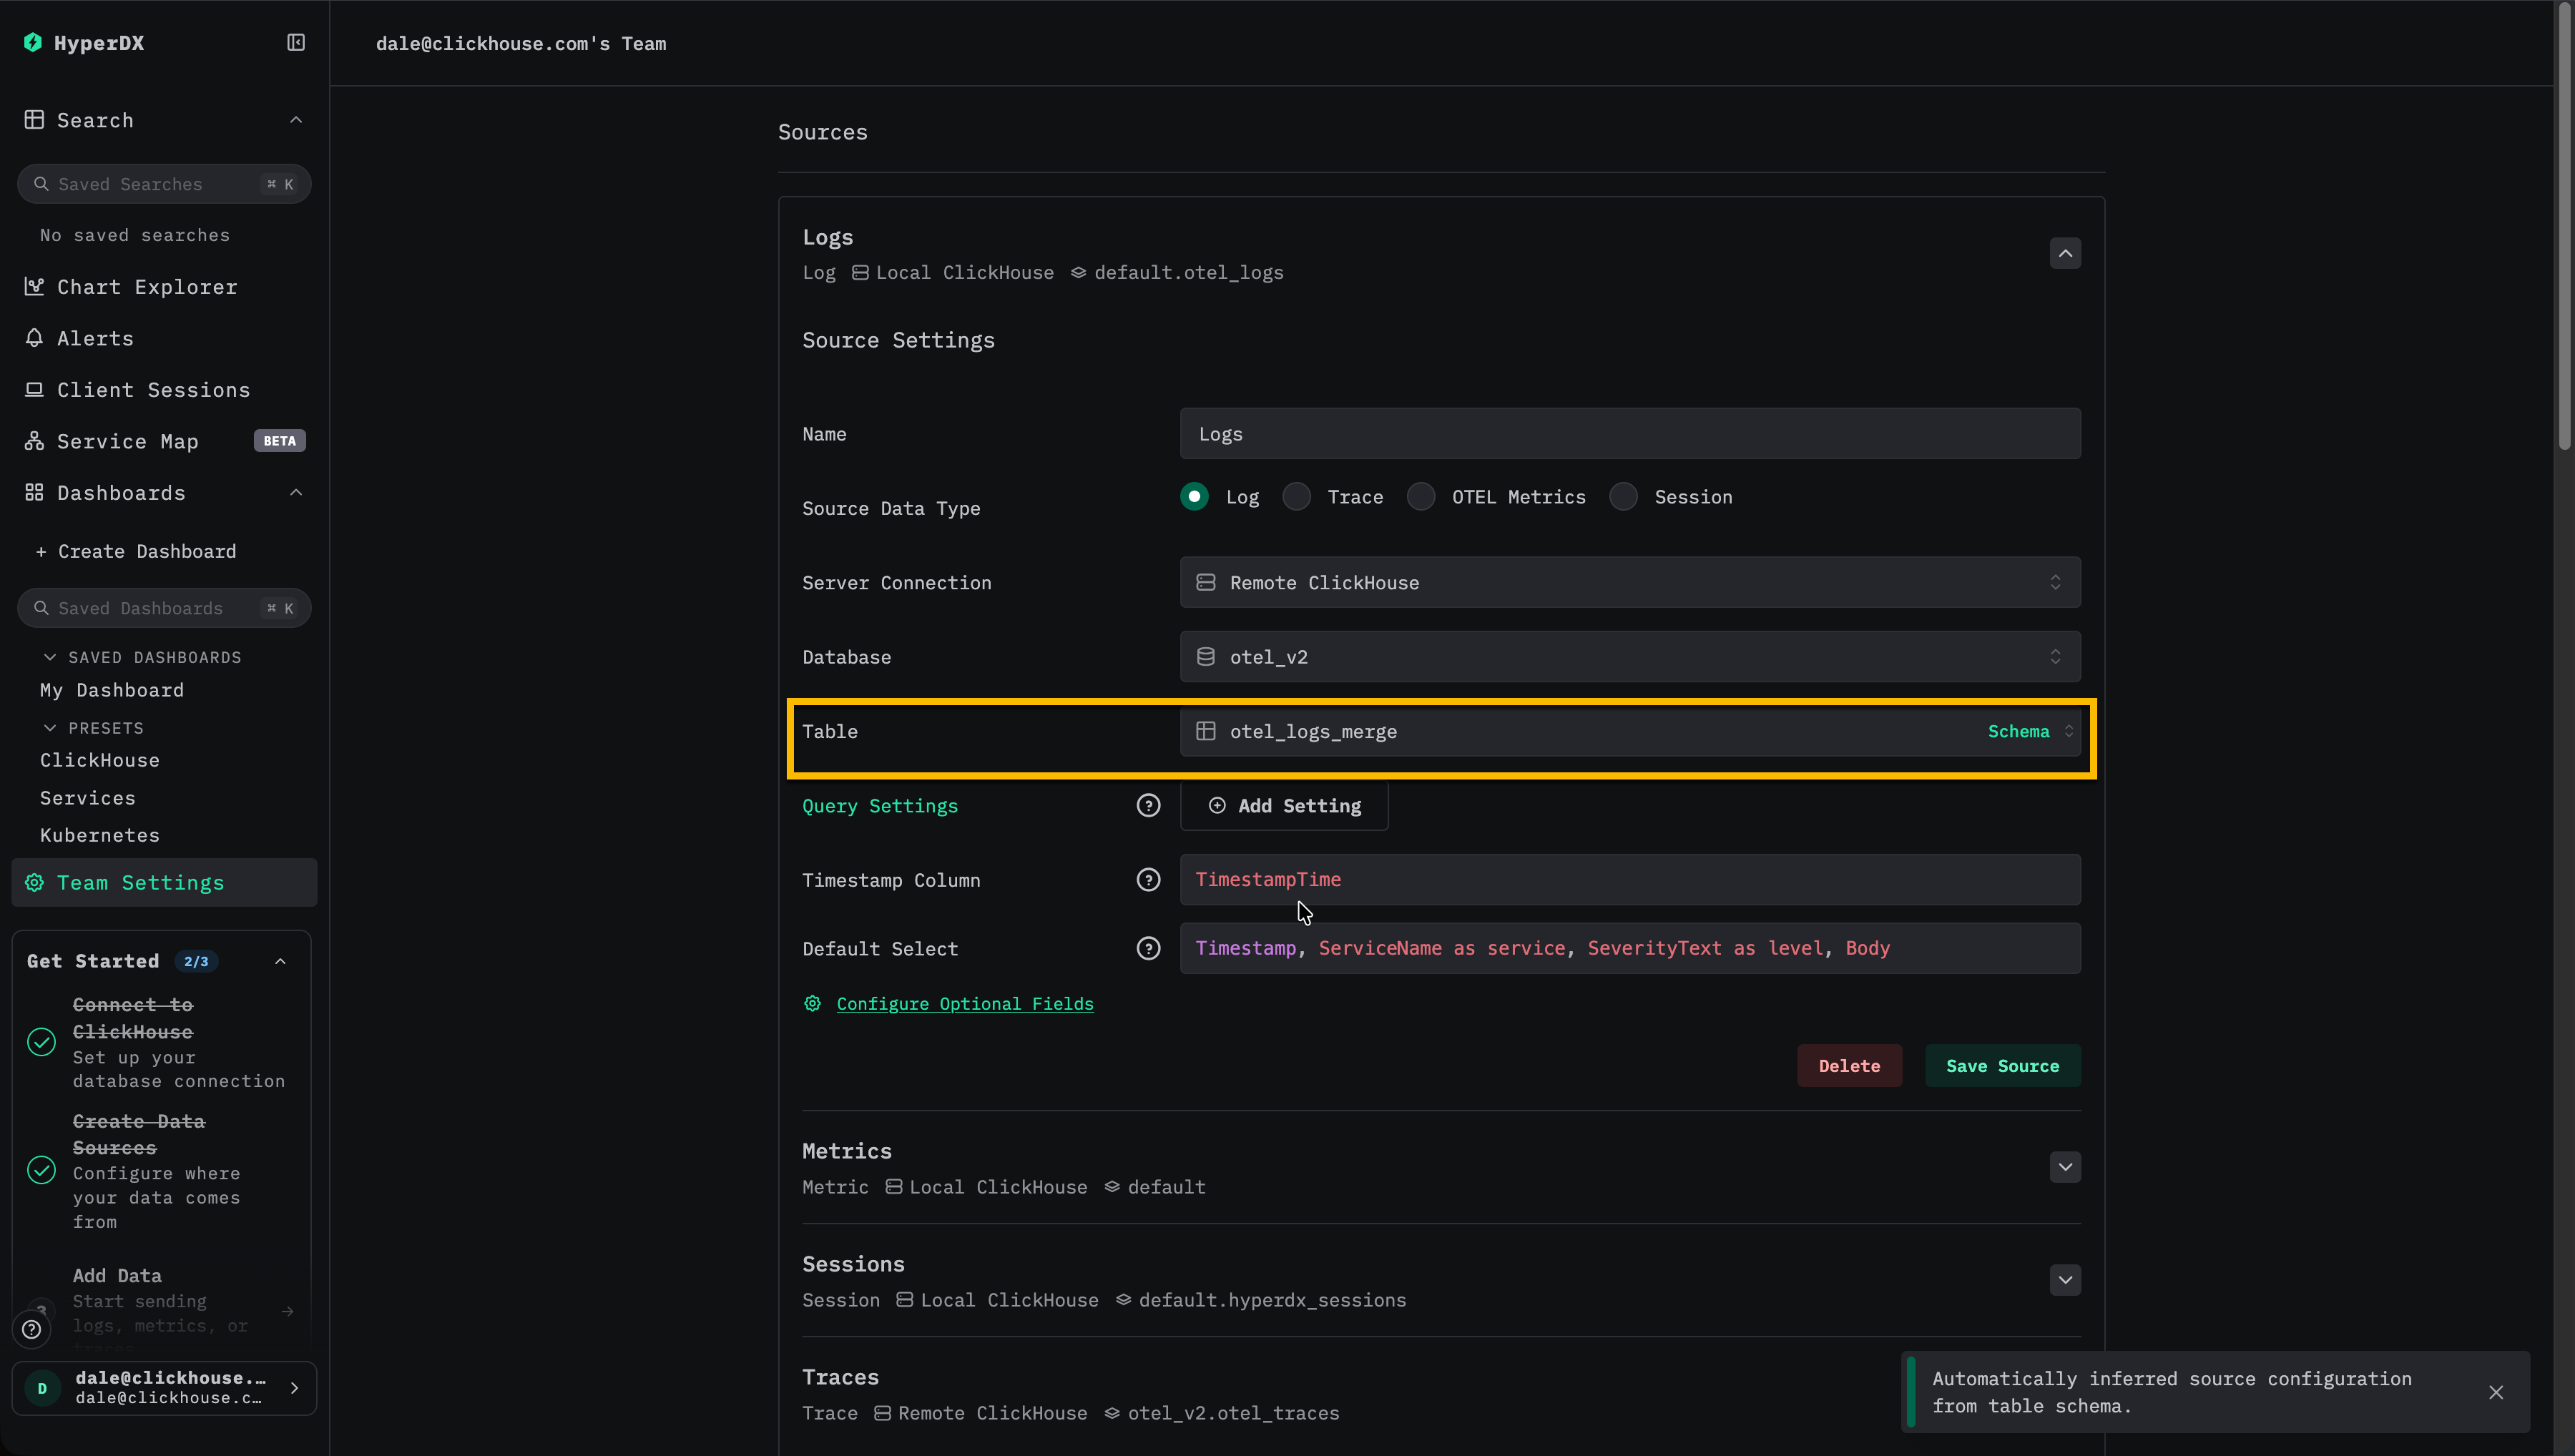Click the Timestamp Column input field
Viewport: 2575px width, 1456px height.
1630,880
